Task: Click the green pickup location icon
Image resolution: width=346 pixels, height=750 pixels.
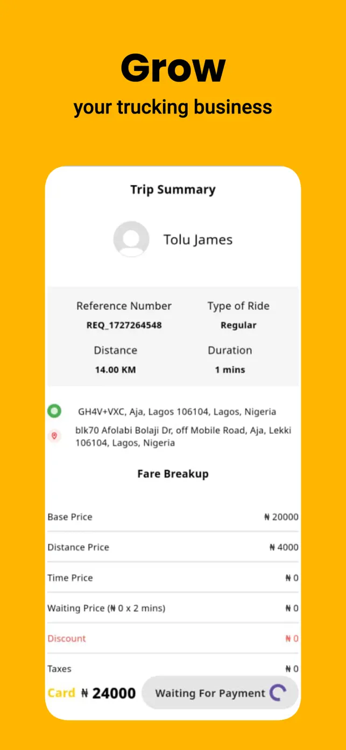Action: [x=54, y=412]
